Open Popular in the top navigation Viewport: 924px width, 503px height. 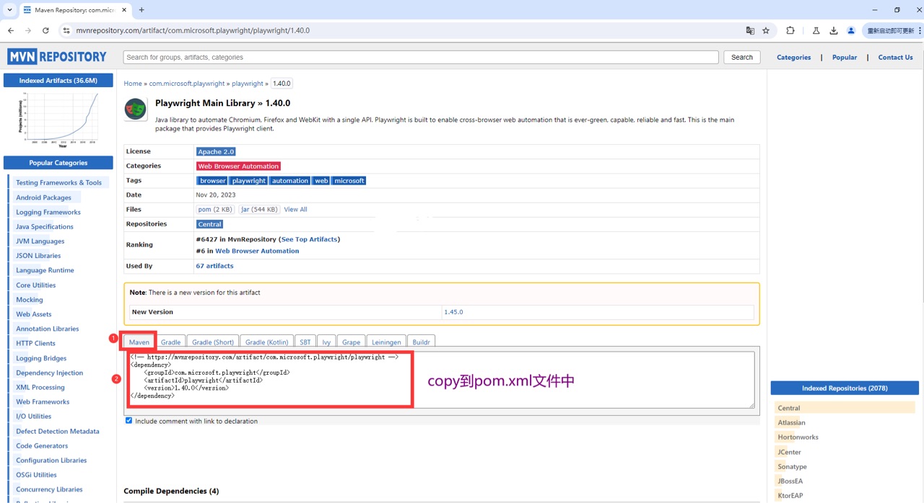point(845,57)
